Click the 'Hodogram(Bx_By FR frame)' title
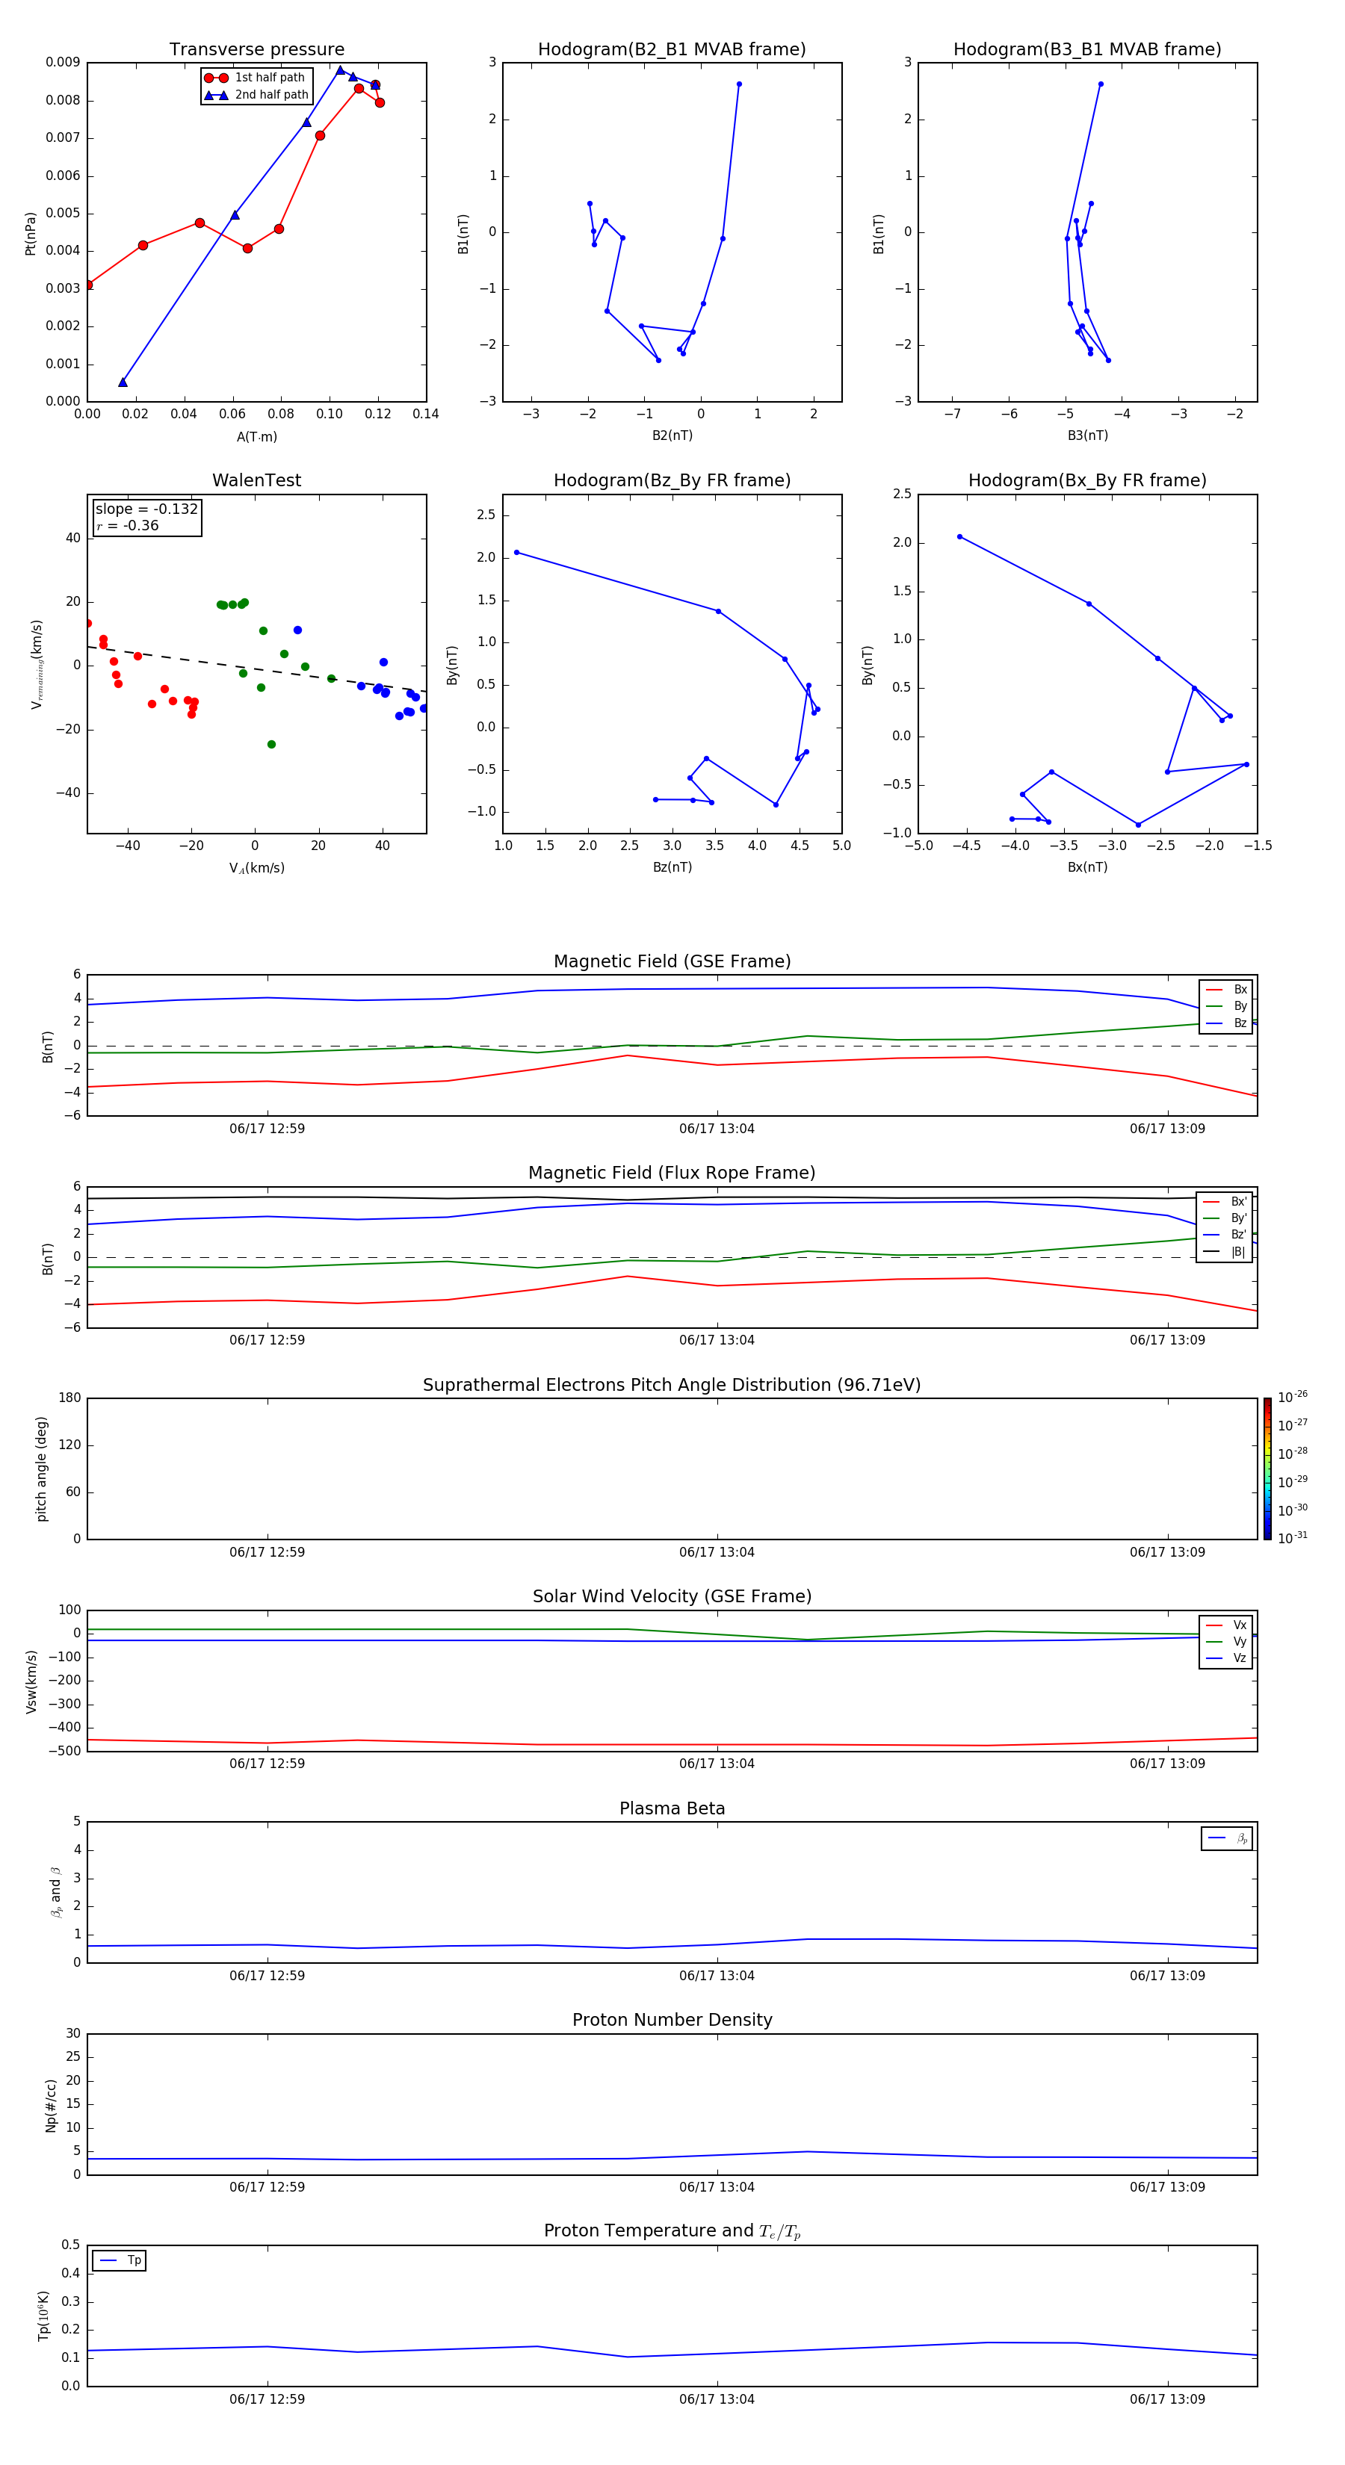 [1087, 480]
